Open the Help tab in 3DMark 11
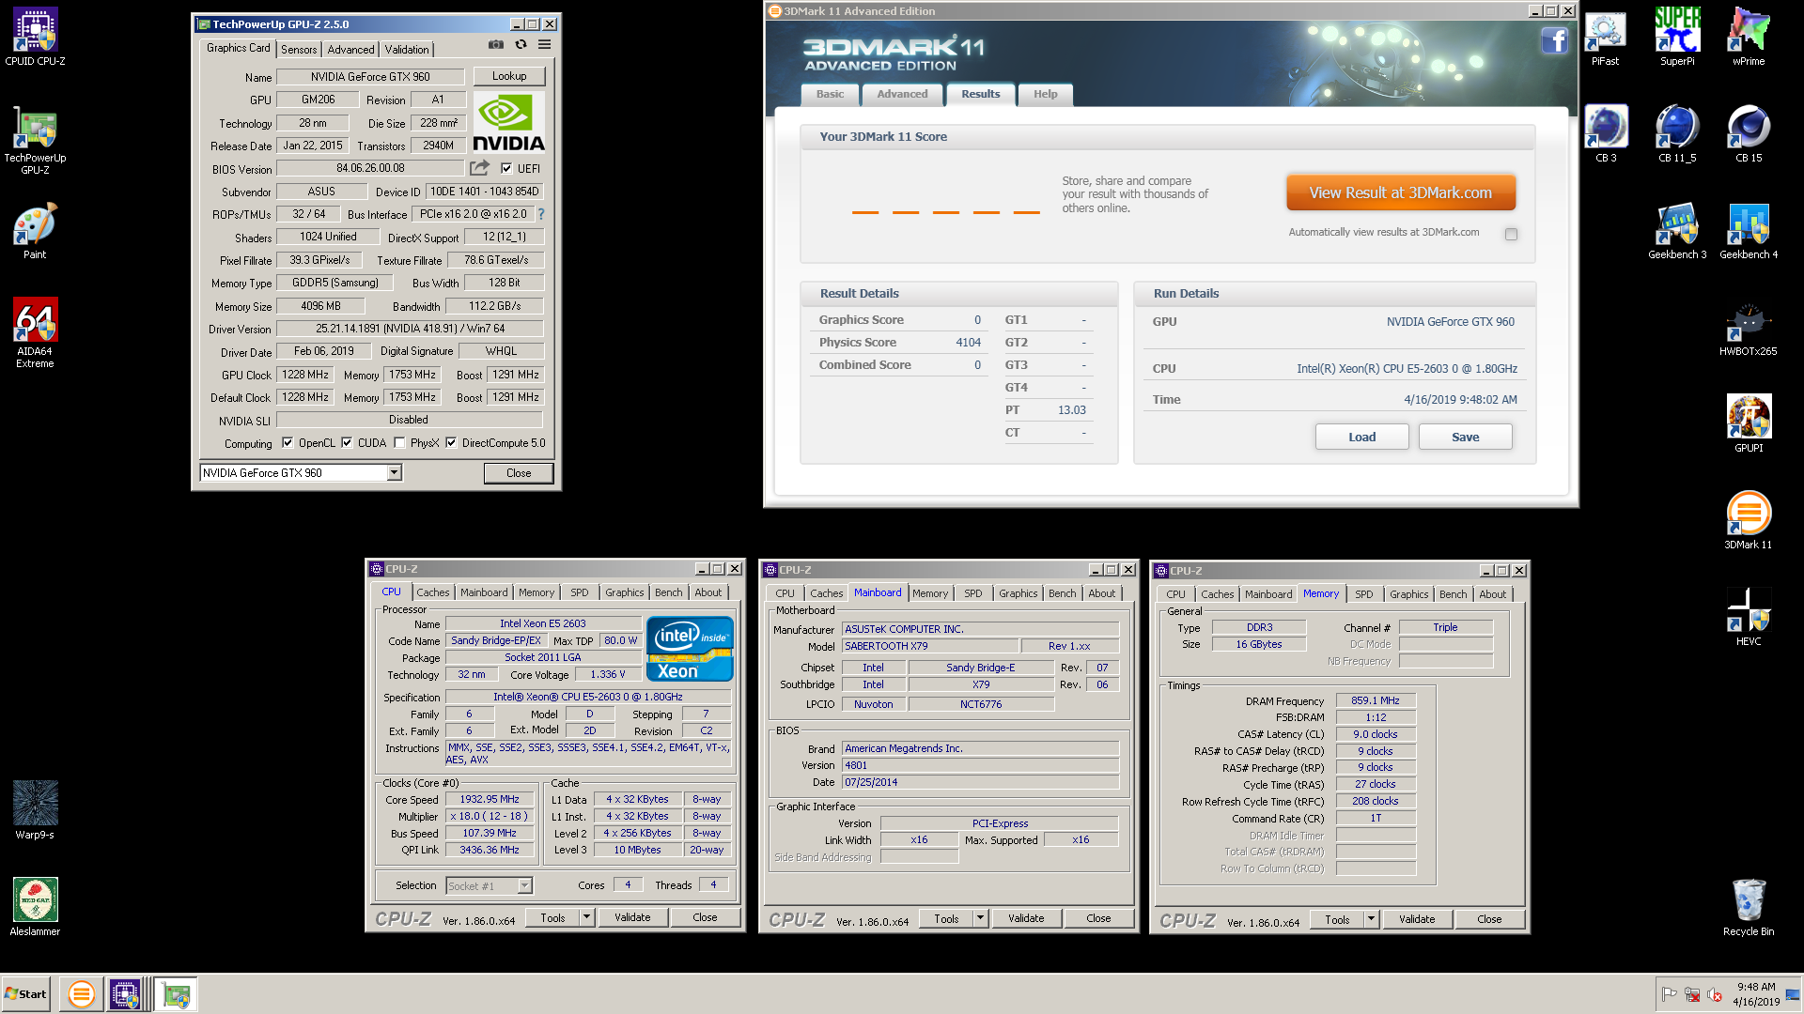The image size is (1804, 1014). (x=1046, y=94)
